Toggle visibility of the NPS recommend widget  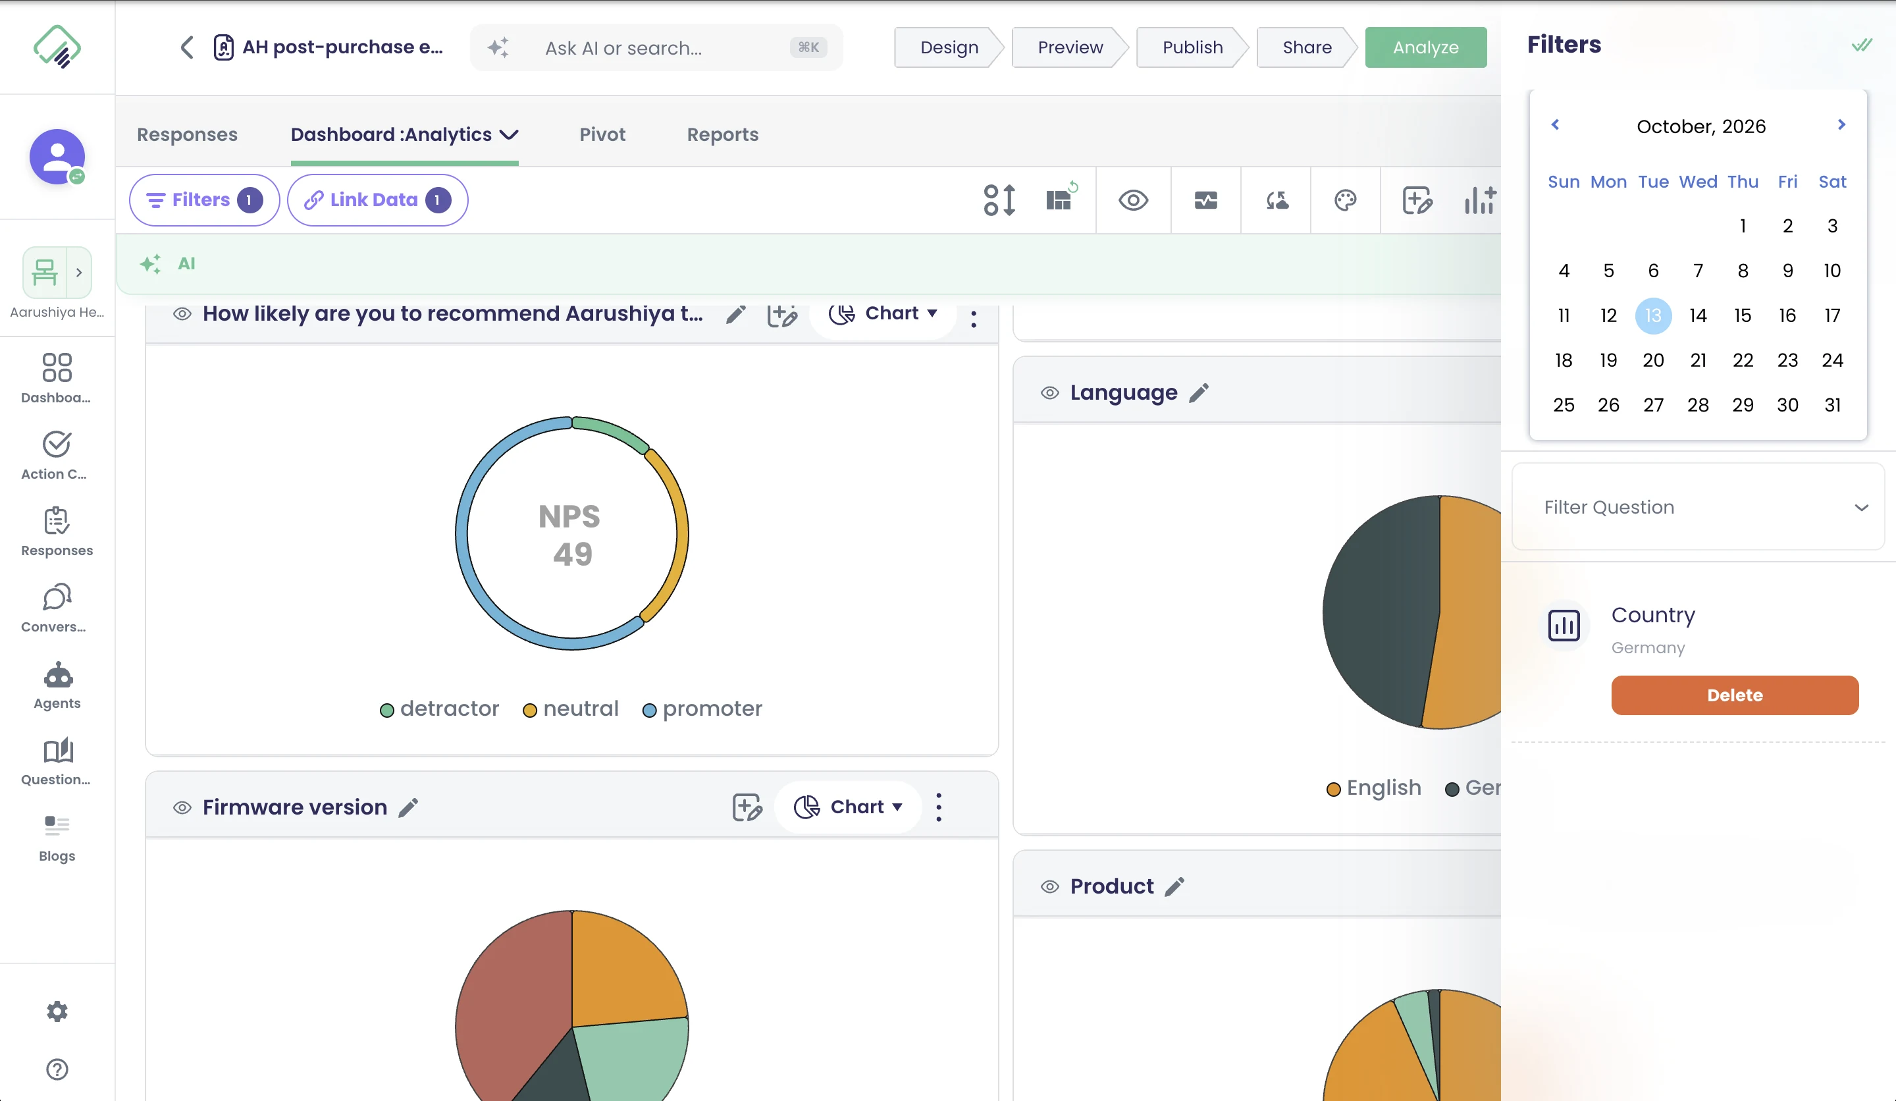pos(182,314)
